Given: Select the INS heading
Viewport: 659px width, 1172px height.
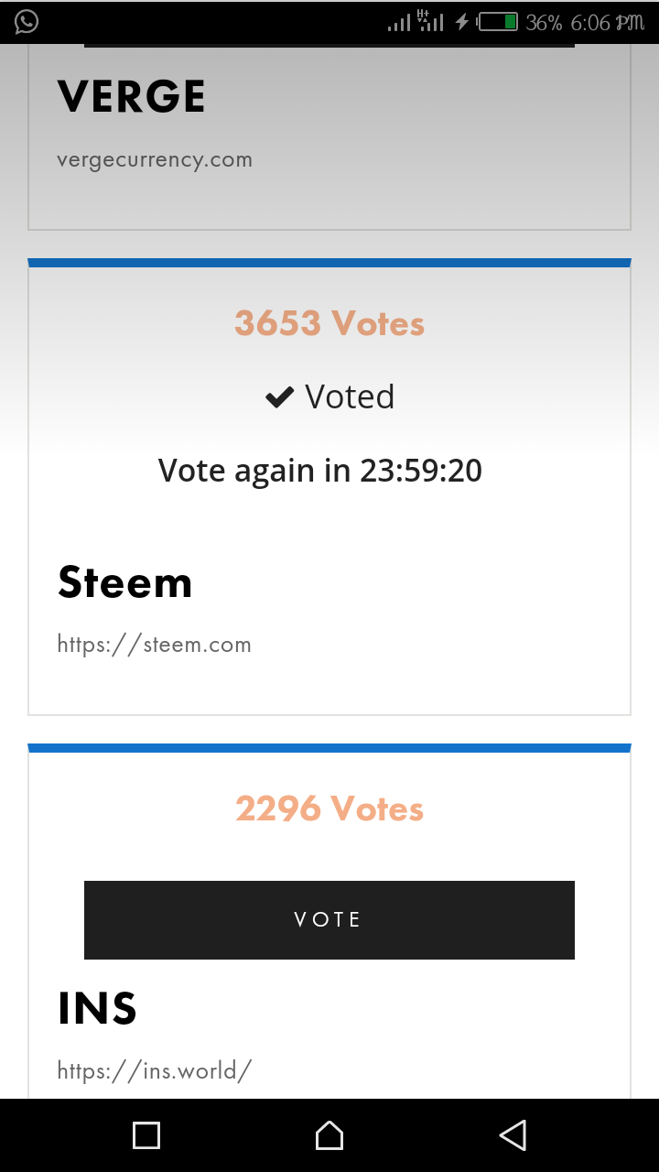Looking at the screenshot, I should tap(97, 1009).
